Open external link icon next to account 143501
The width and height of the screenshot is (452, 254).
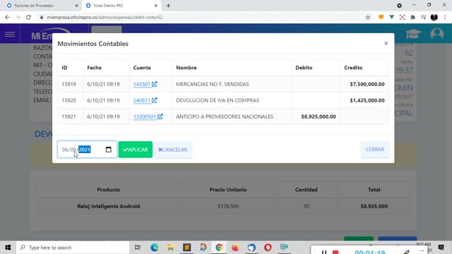155,84
